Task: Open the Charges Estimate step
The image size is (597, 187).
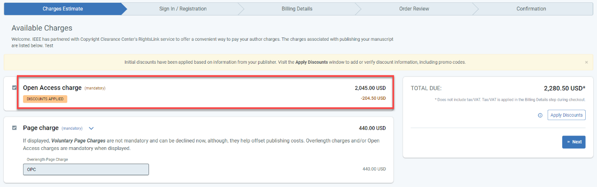Action: (63, 9)
